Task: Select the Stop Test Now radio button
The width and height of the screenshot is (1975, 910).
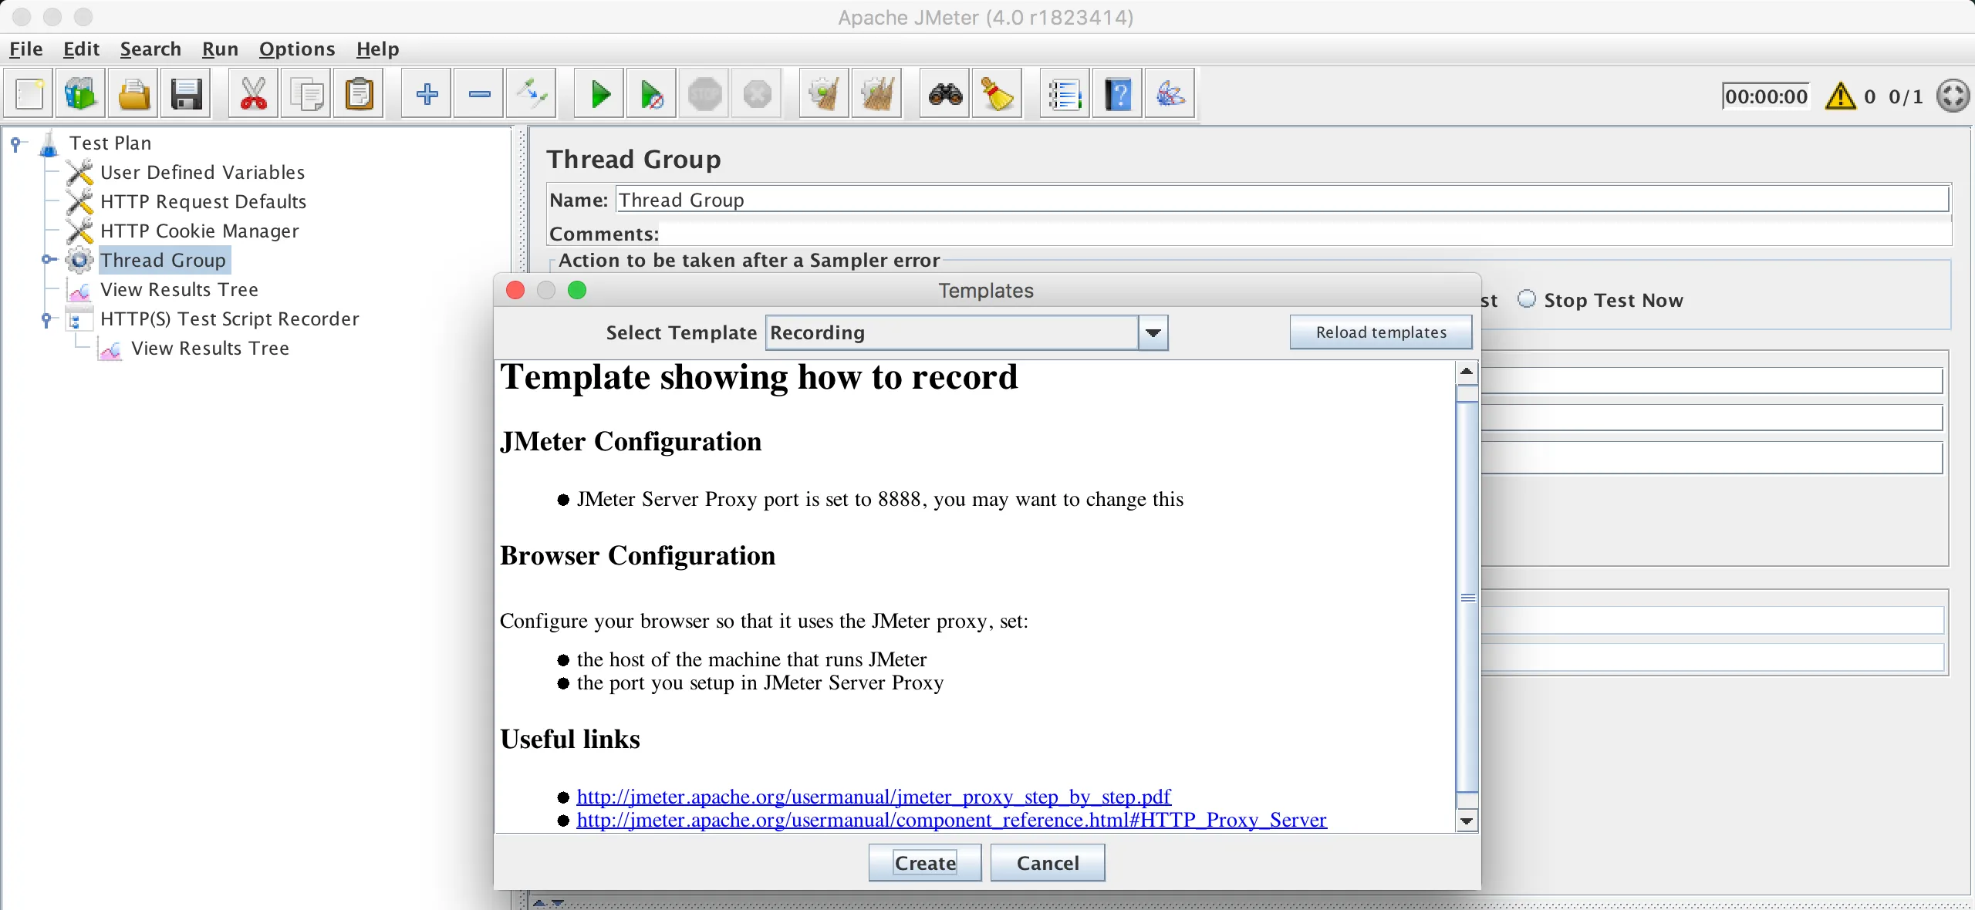Action: pos(1527,299)
